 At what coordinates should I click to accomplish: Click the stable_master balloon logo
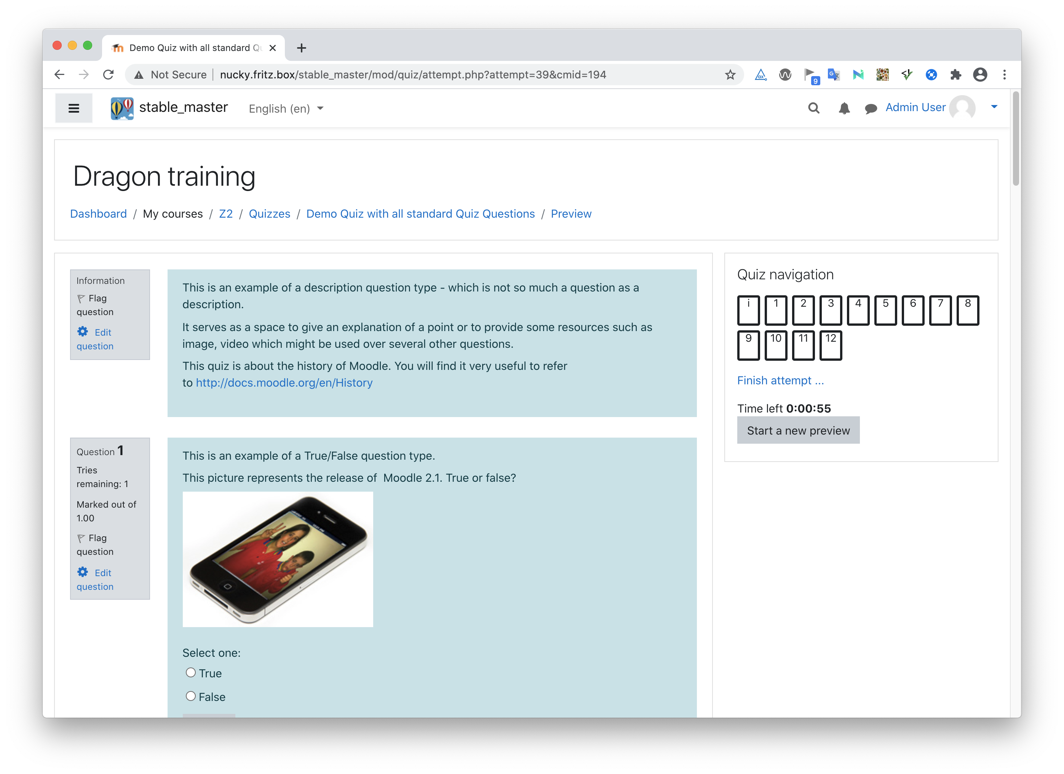pos(122,108)
